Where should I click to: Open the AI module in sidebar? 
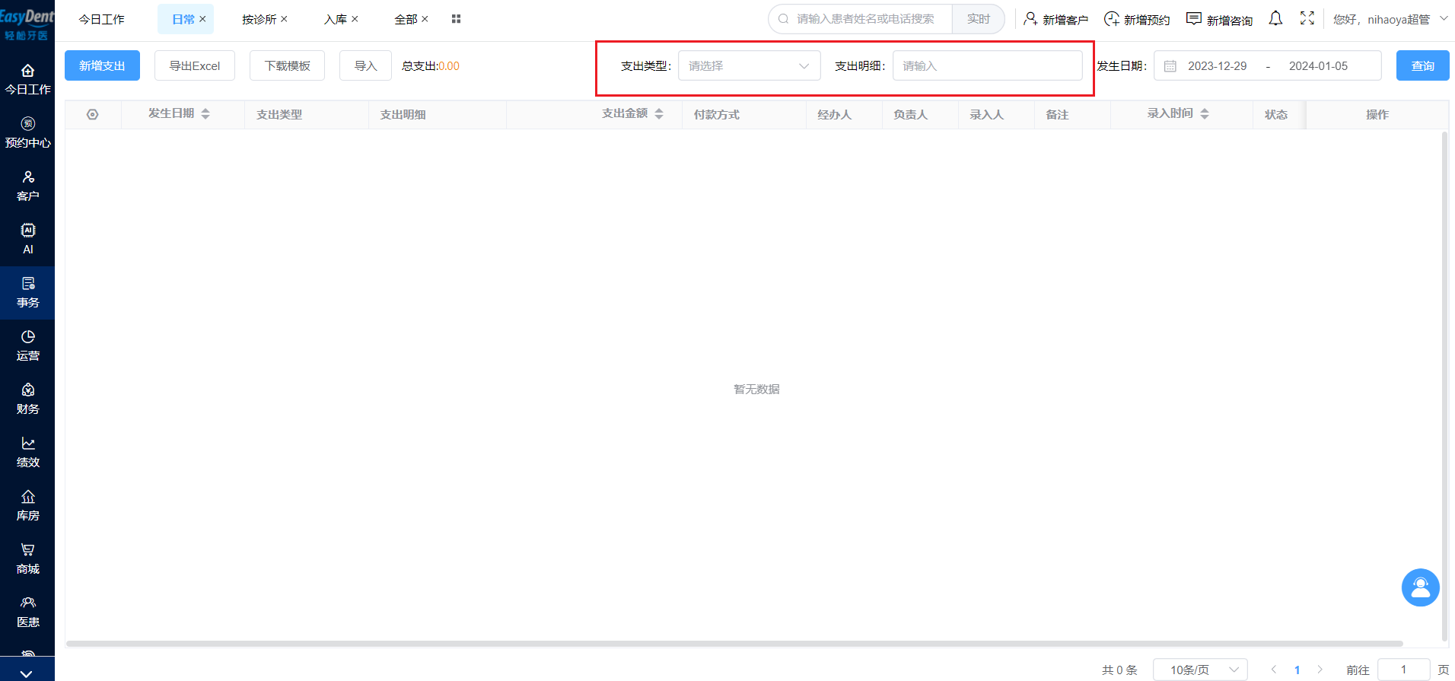(x=27, y=240)
